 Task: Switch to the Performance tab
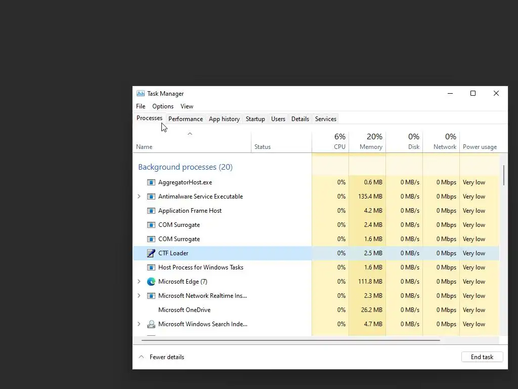[x=186, y=119]
